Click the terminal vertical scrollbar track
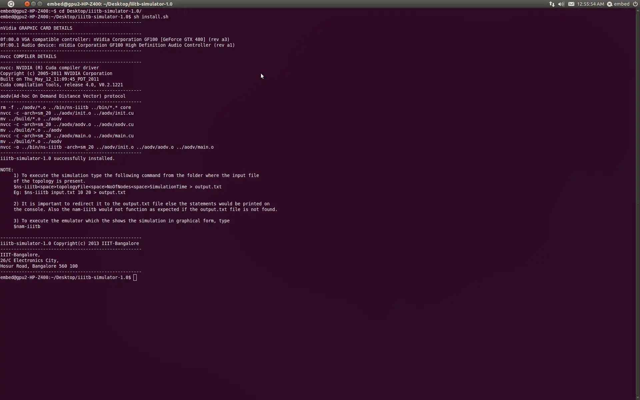 tap(638, 200)
